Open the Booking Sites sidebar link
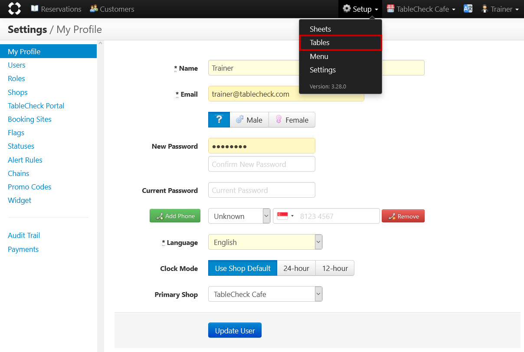This screenshot has height=352, width=524. pos(29,119)
